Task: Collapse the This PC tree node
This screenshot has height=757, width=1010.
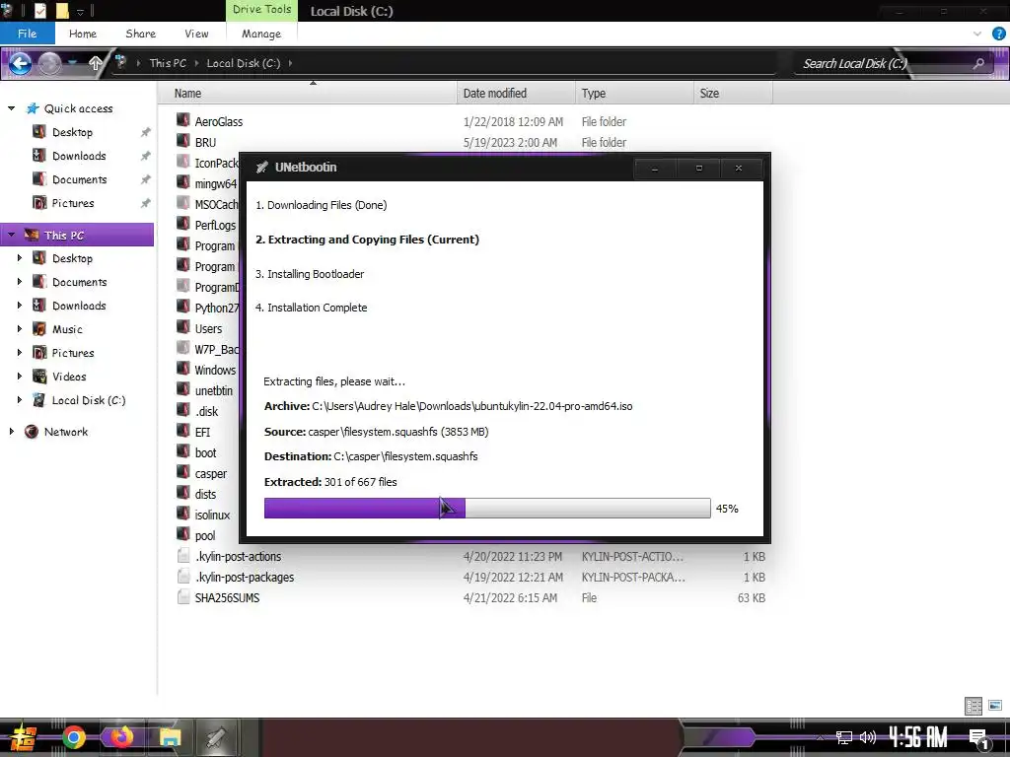Action: 11,235
